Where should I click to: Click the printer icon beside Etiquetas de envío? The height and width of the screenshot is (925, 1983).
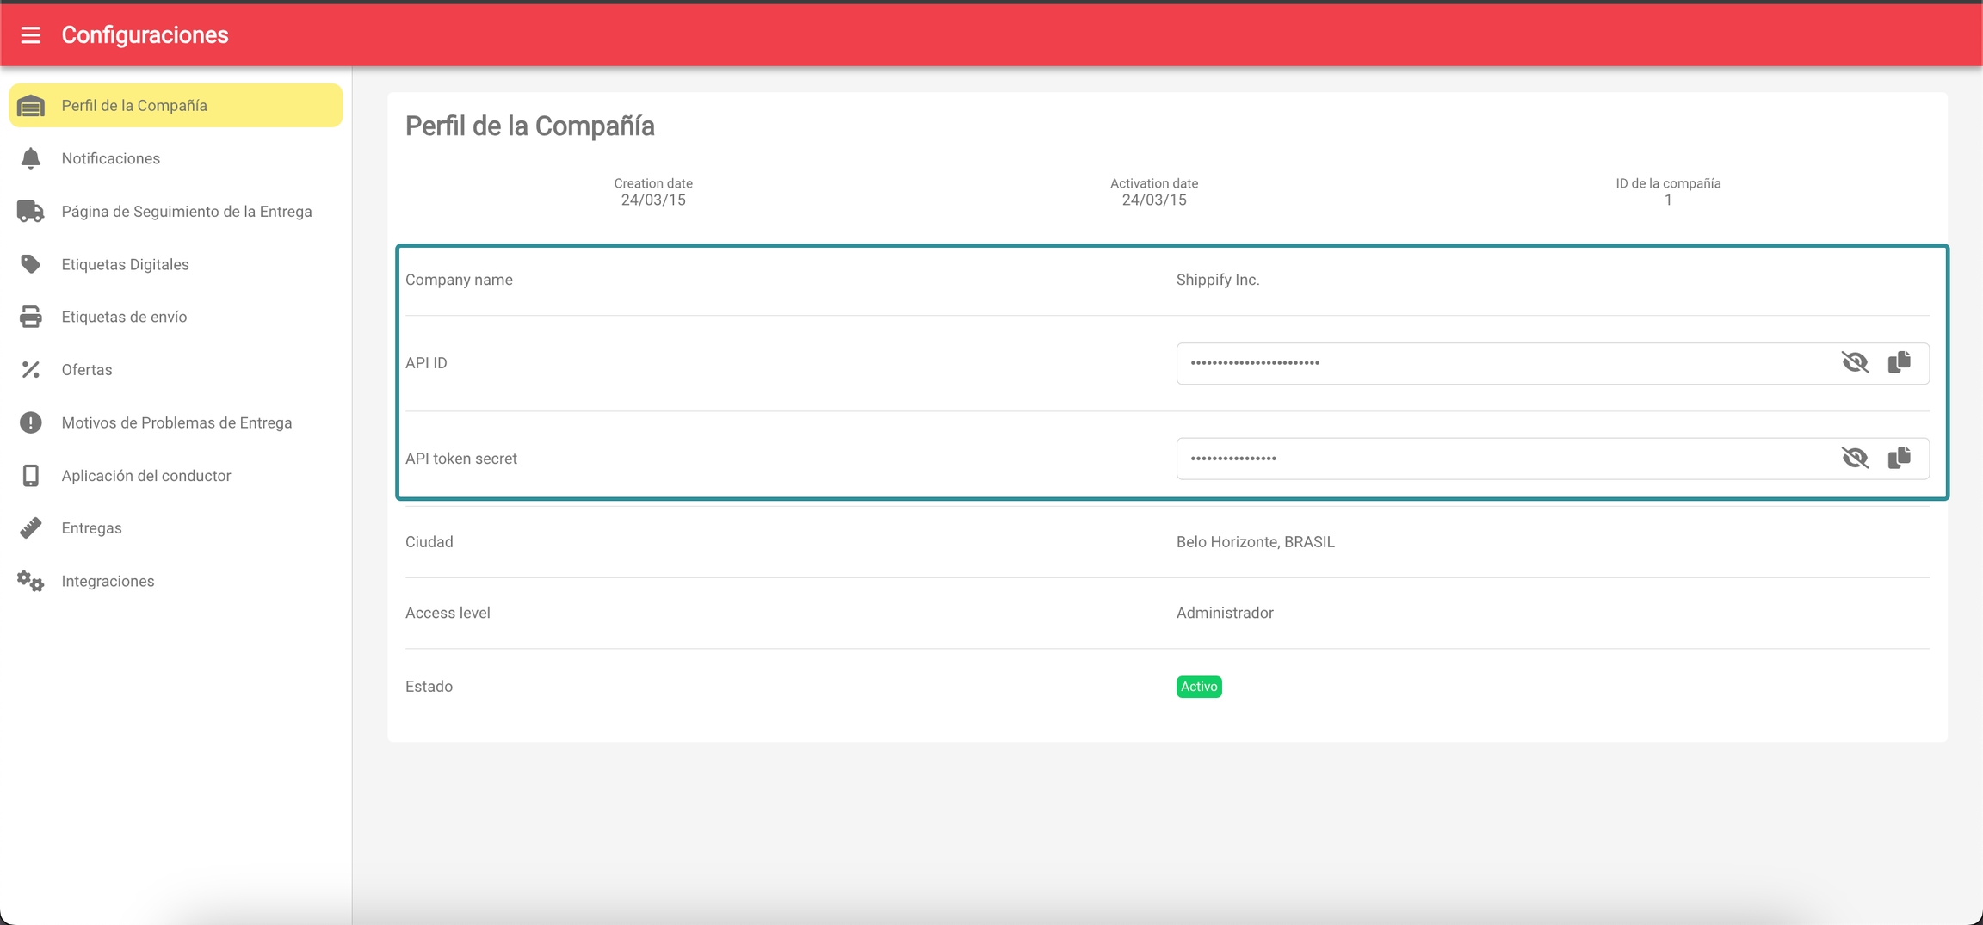click(31, 317)
